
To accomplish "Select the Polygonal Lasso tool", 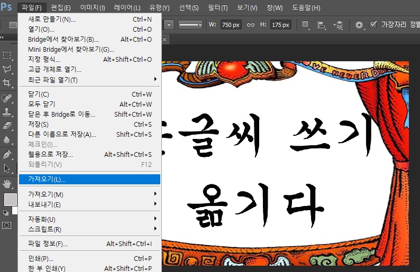I will click(7, 69).
